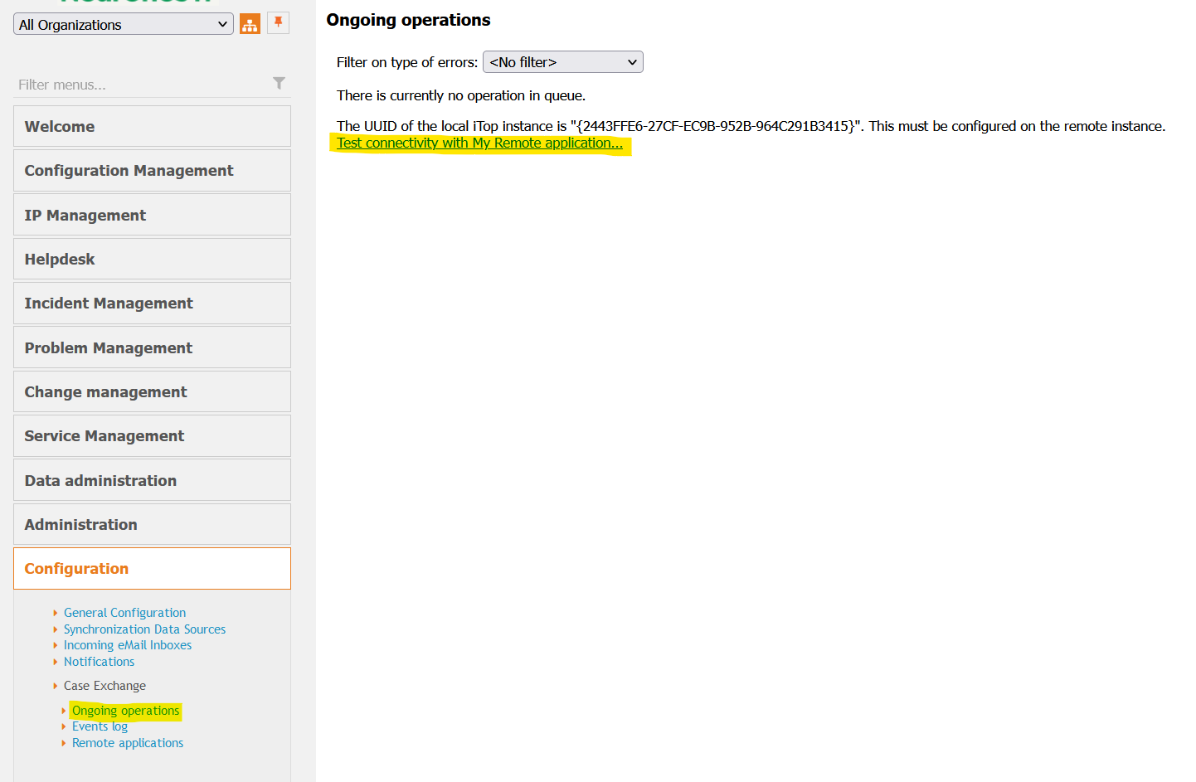Expand the Change management menu
This screenshot has width=1196, height=782.
coord(152,392)
